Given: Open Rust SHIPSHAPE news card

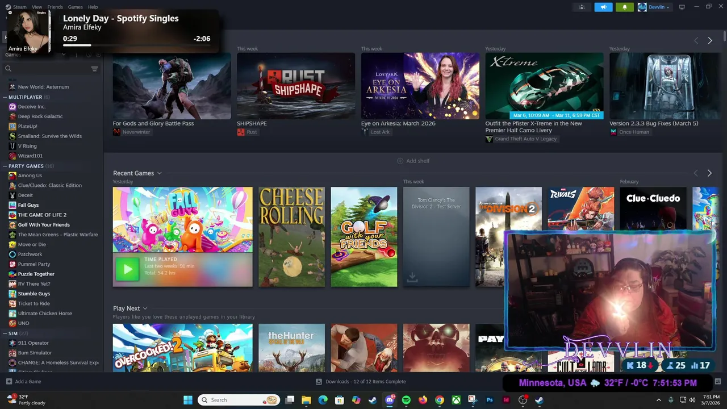Looking at the screenshot, I should (x=296, y=86).
